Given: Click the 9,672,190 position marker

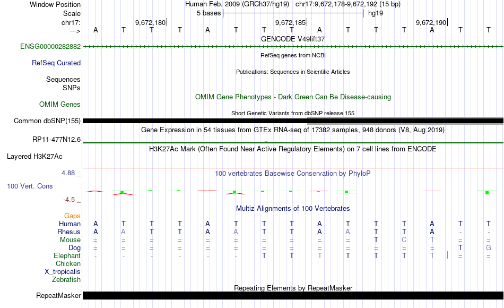Looking at the screenshot, I should point(432,22).
